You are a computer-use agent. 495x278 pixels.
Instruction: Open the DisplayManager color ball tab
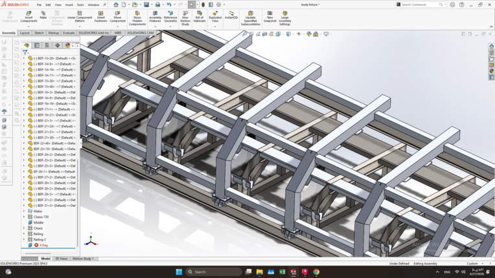click(x=67, y=45)
